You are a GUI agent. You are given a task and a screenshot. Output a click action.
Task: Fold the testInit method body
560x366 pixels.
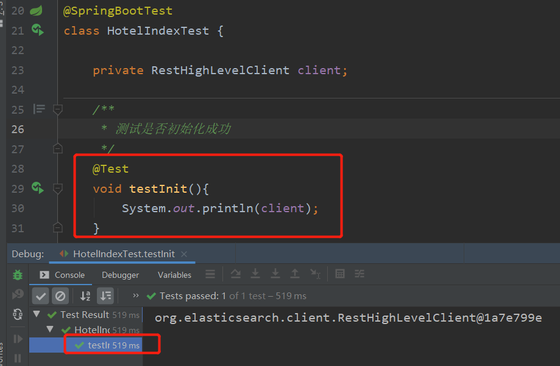(58, 188)
